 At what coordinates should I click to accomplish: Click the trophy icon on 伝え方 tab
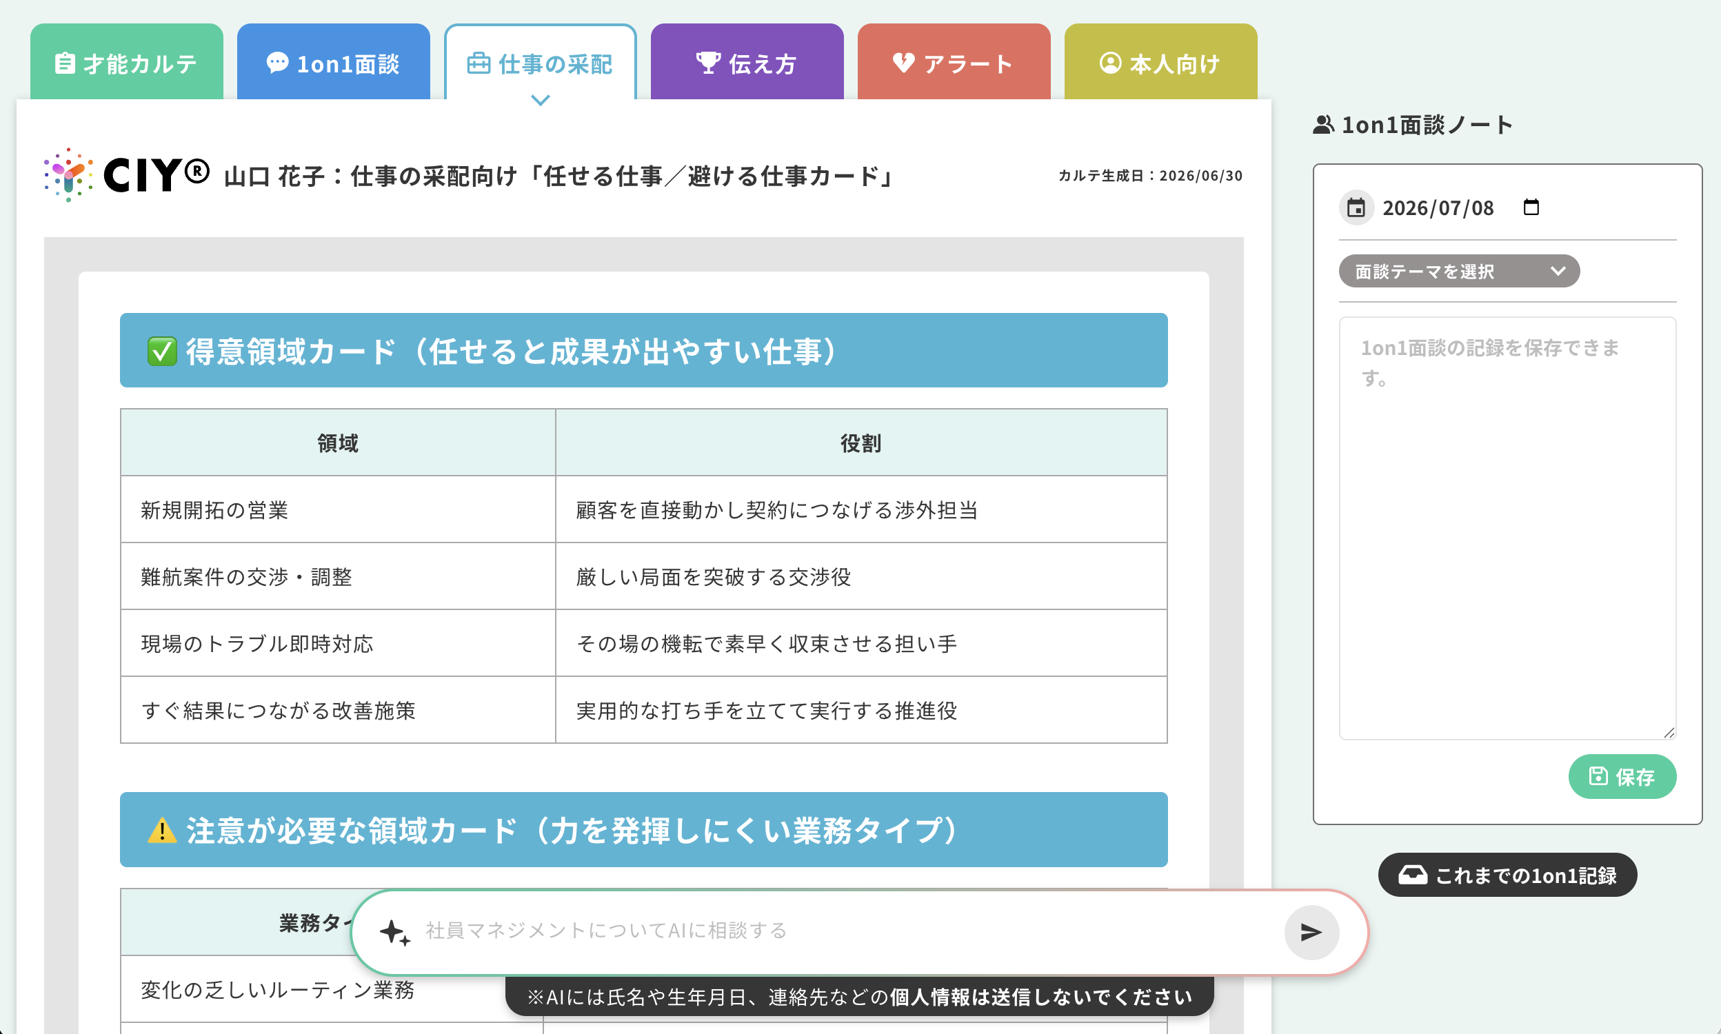(x=709, y=63)
